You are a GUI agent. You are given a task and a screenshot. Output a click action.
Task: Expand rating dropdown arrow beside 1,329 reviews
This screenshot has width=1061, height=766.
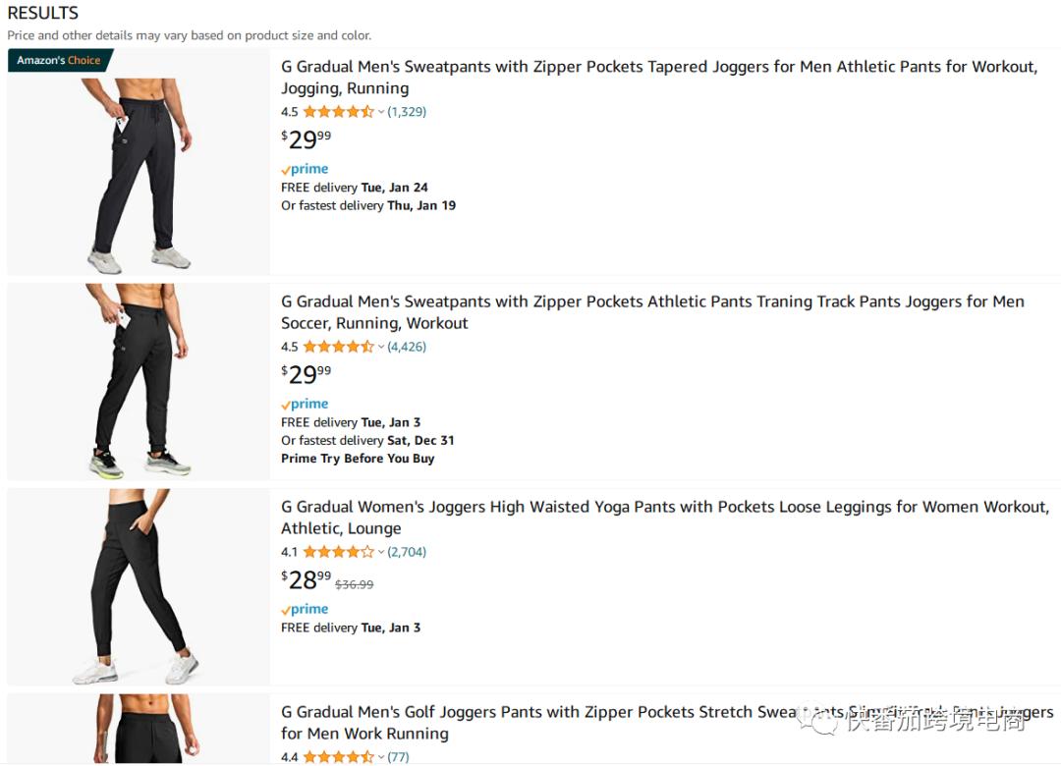pos(381,112)
